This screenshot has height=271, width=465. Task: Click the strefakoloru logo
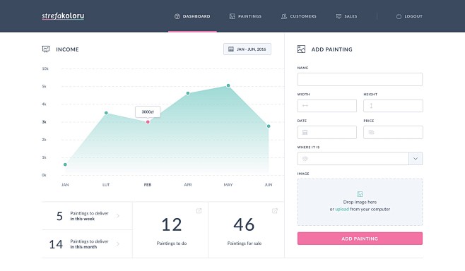pos(63,16)
